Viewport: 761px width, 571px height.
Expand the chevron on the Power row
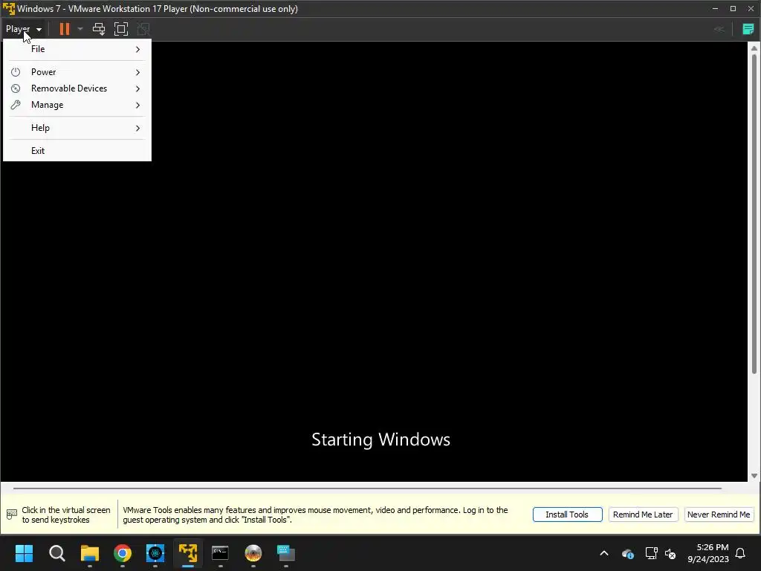[137, 72]
